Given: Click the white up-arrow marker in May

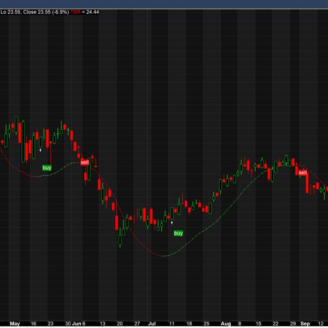Looking at the screenshot, I should [x=40, y=150].
